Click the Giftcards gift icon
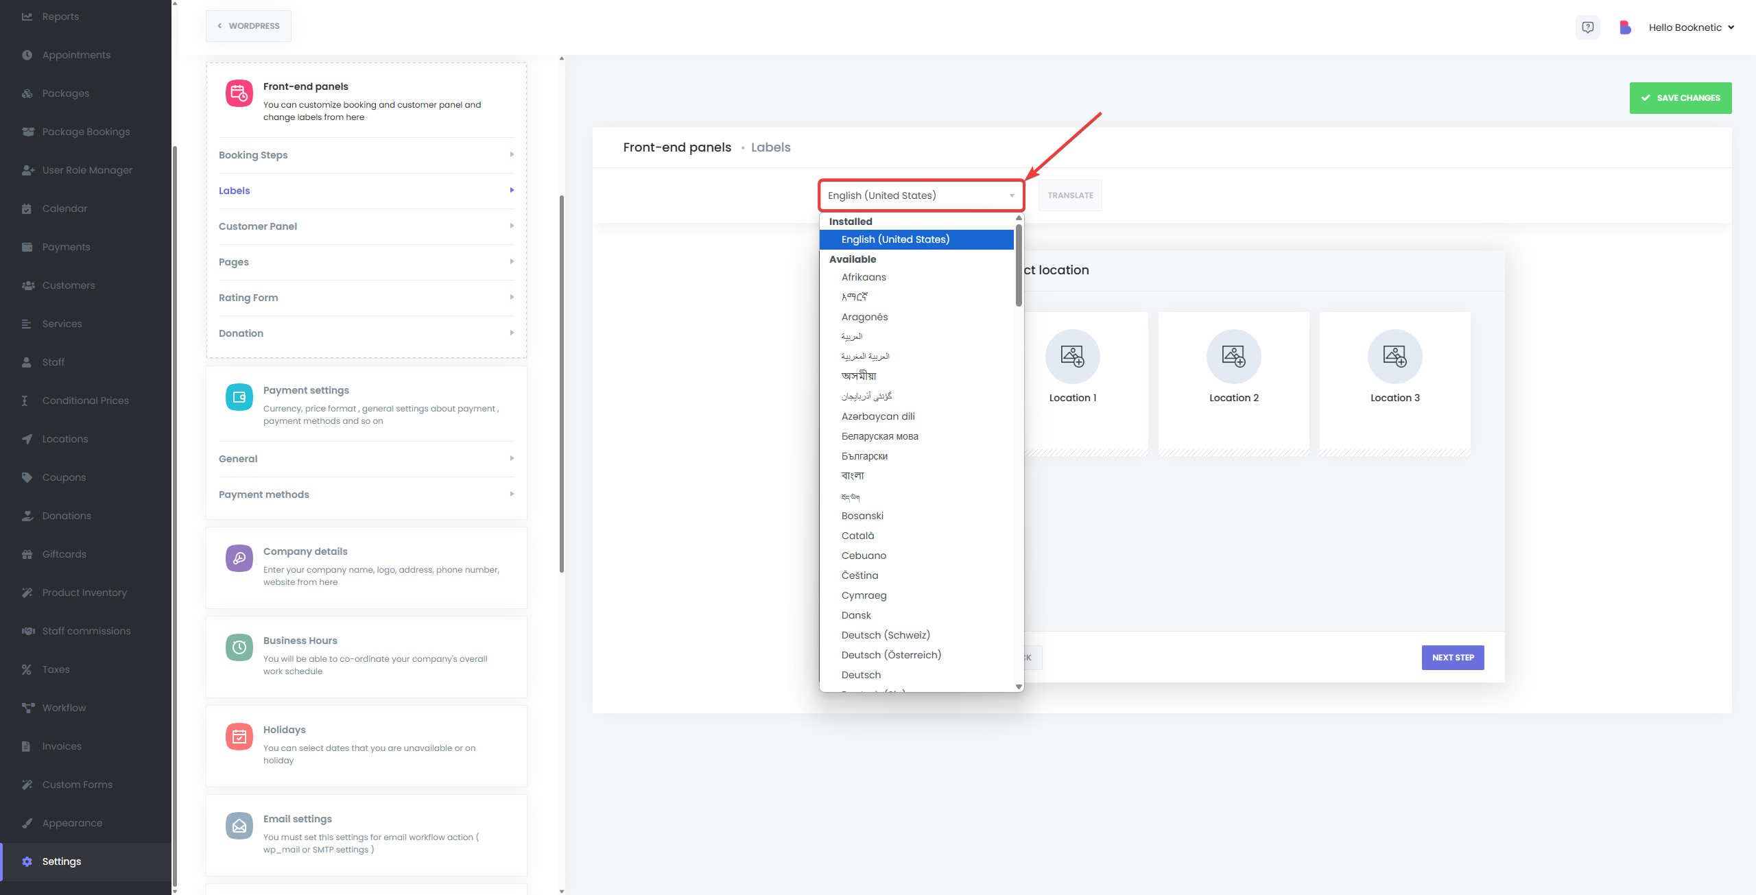 (27, 554)
